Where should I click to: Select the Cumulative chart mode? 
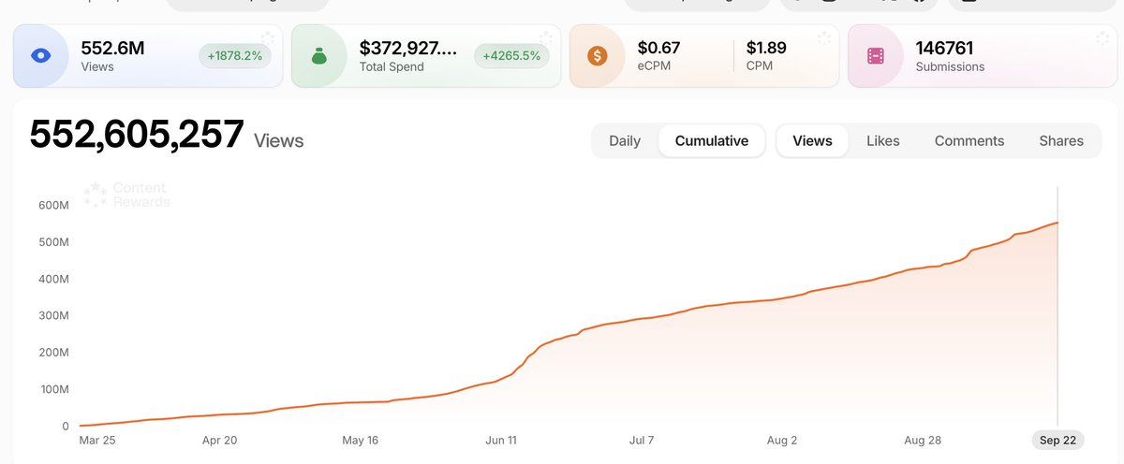click(x=712, y=141)
